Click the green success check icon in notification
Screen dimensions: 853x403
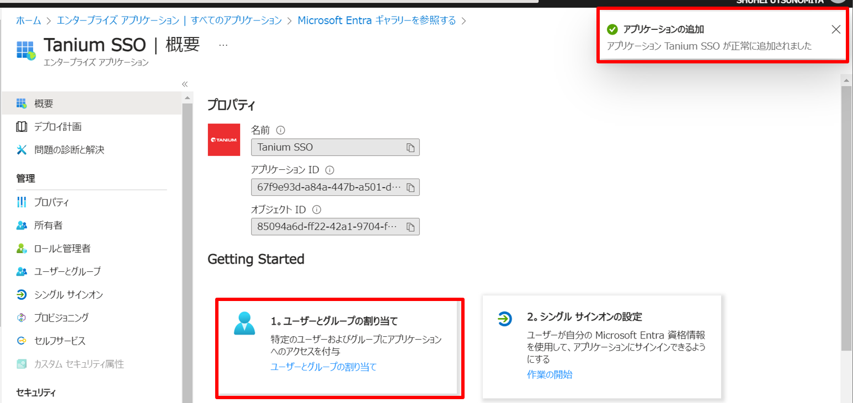tap(612, 30)
